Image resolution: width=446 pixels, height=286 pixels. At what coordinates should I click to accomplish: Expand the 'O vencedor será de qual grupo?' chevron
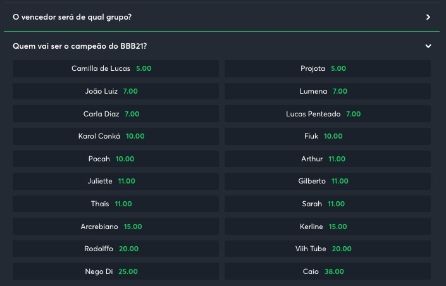click(428, 17)
